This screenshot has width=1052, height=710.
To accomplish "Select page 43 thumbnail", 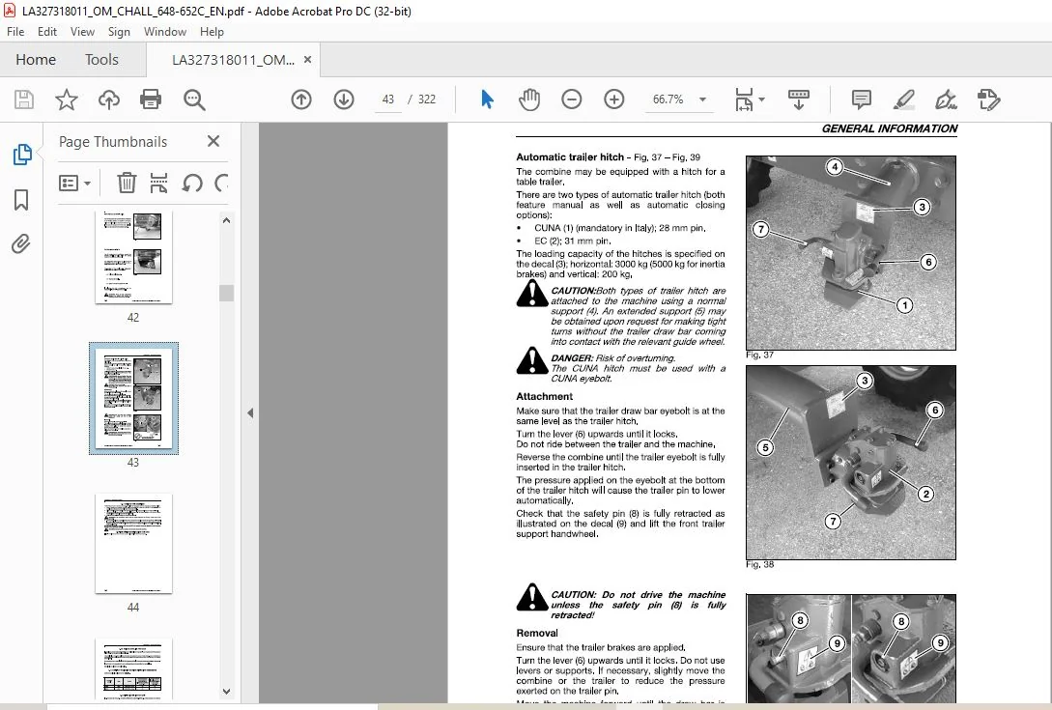I will click(133, 399).
